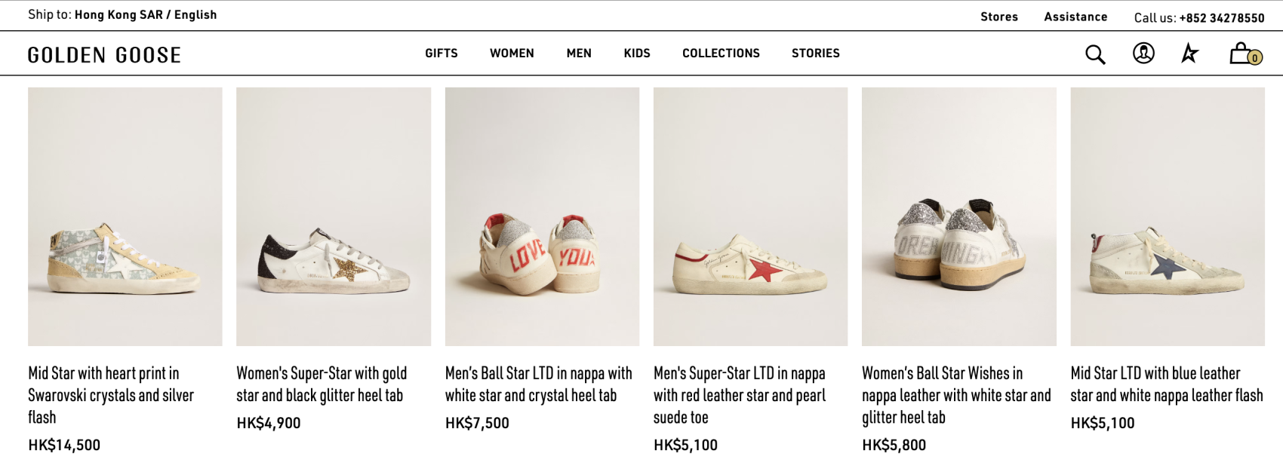The height and width of the screenshot is (472, 1283).
Task: Open the search magnifier icon
Action: [x=1095, y=54]
